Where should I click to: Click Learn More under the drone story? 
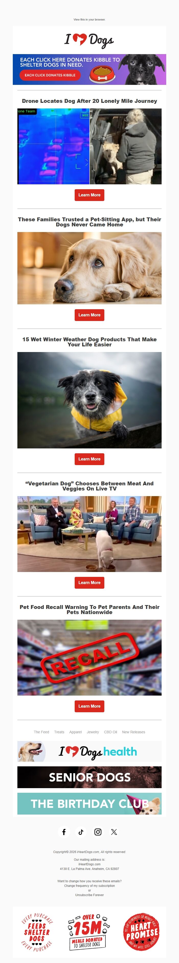pos(89,195)
